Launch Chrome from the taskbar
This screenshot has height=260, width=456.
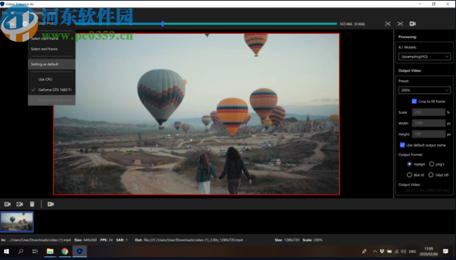65,251
